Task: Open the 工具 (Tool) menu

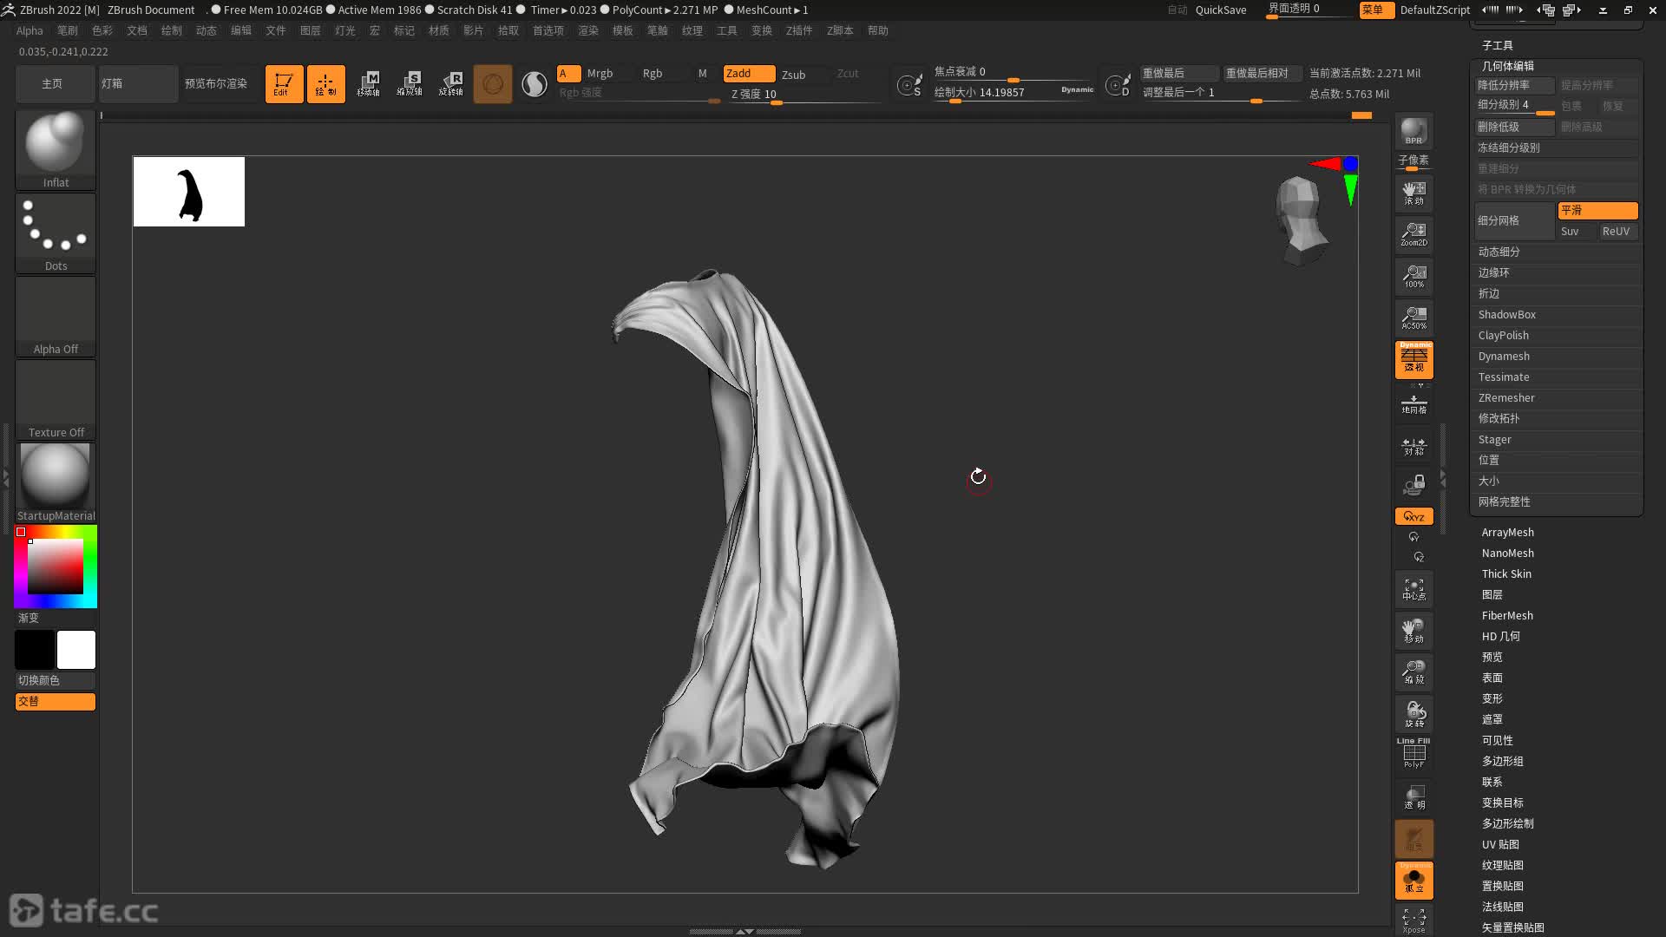Action: [727, 30]
